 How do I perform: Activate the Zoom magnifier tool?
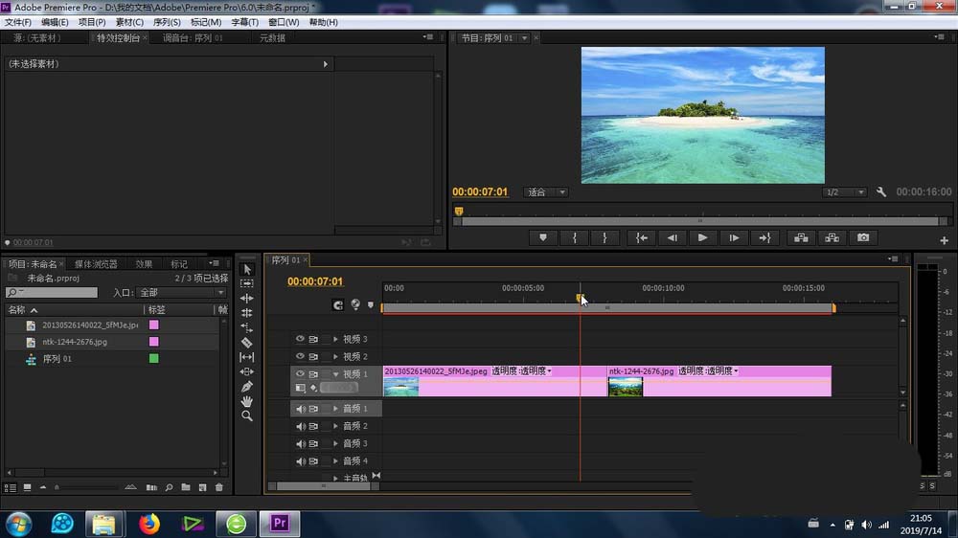(x=246, y=416)
